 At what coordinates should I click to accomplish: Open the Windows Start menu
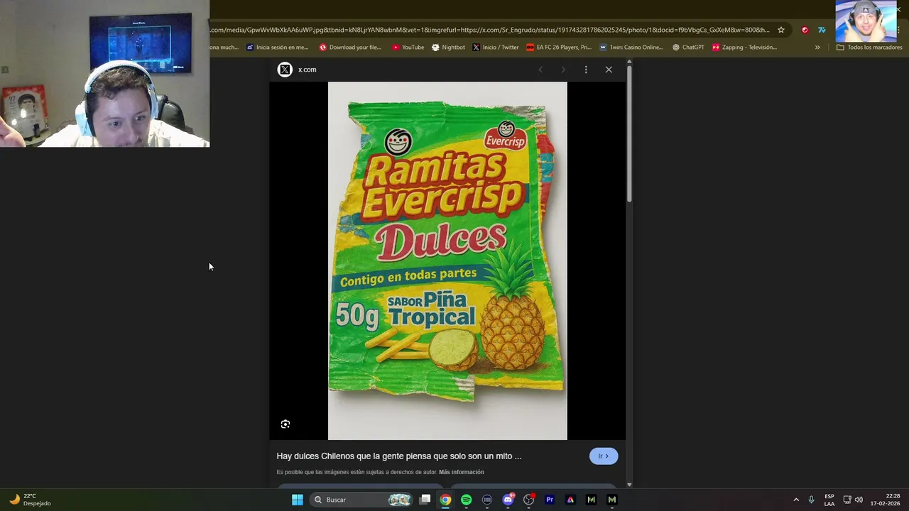pyautogui.click(x=298, y=500)
